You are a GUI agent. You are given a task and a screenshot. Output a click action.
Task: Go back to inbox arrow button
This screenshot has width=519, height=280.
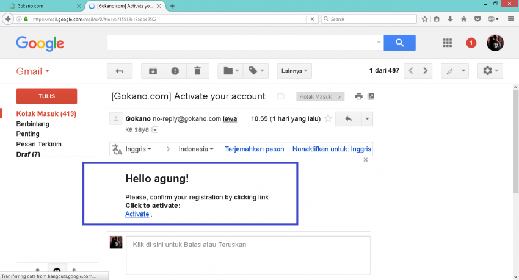click(120, 71)
